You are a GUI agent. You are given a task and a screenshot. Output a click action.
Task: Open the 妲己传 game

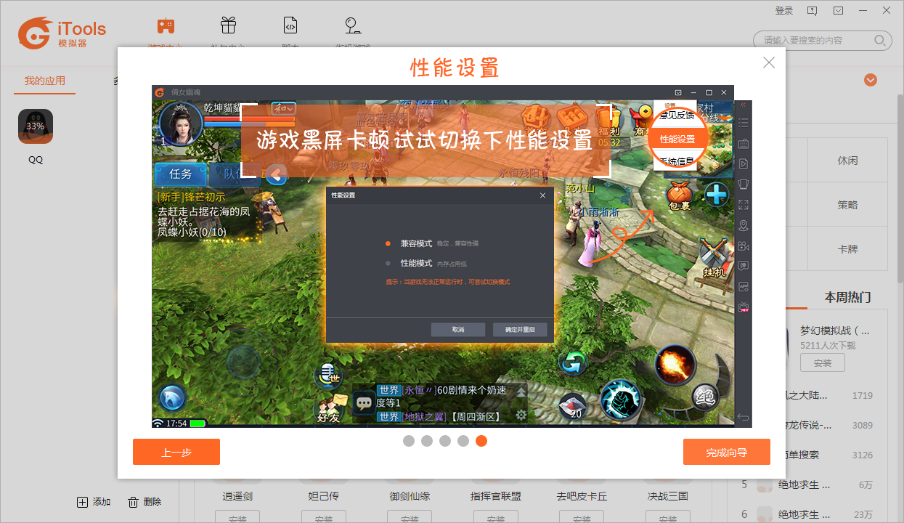click(324, 497)
